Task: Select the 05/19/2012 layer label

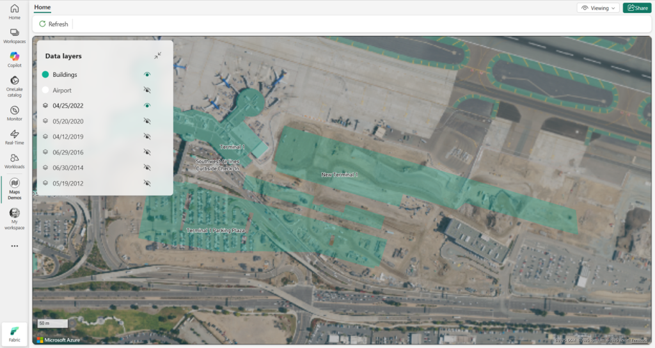Action: point(68,183)
